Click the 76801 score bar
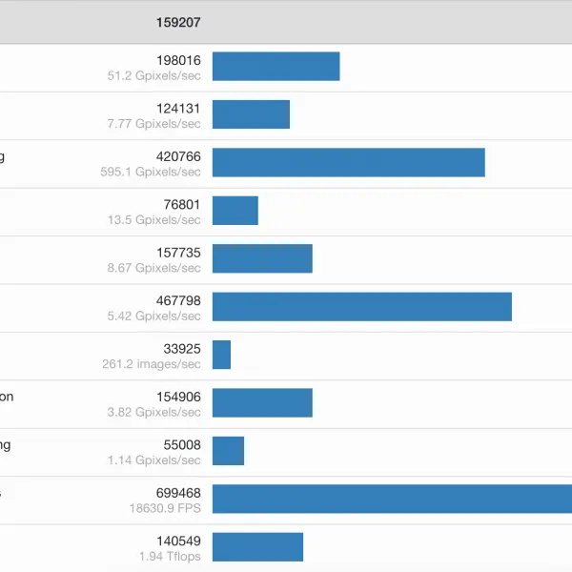 pos(235,211)
